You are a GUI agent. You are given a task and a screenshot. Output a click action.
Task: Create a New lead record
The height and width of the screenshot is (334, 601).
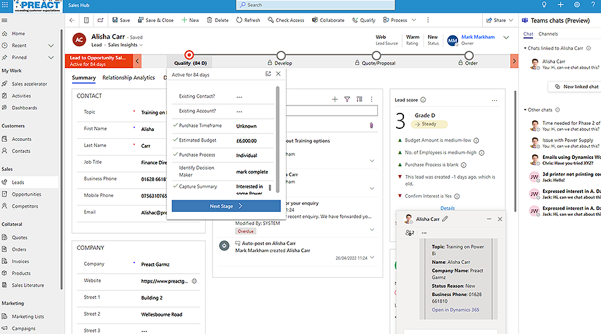click(190, 20)
